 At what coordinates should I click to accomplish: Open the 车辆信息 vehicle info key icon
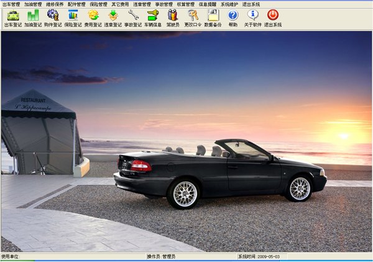tap(153, 18)
